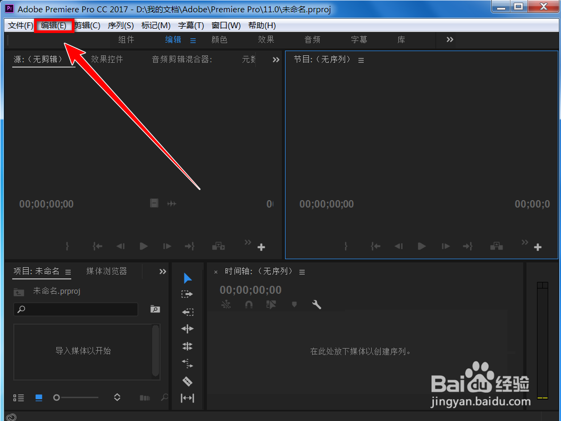The image size is (561, 421).
Task: Click Lift button in Program monitor
Action: tap(497, 246)
